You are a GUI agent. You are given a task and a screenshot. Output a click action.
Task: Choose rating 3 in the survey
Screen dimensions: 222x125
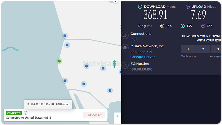point(216,49)
